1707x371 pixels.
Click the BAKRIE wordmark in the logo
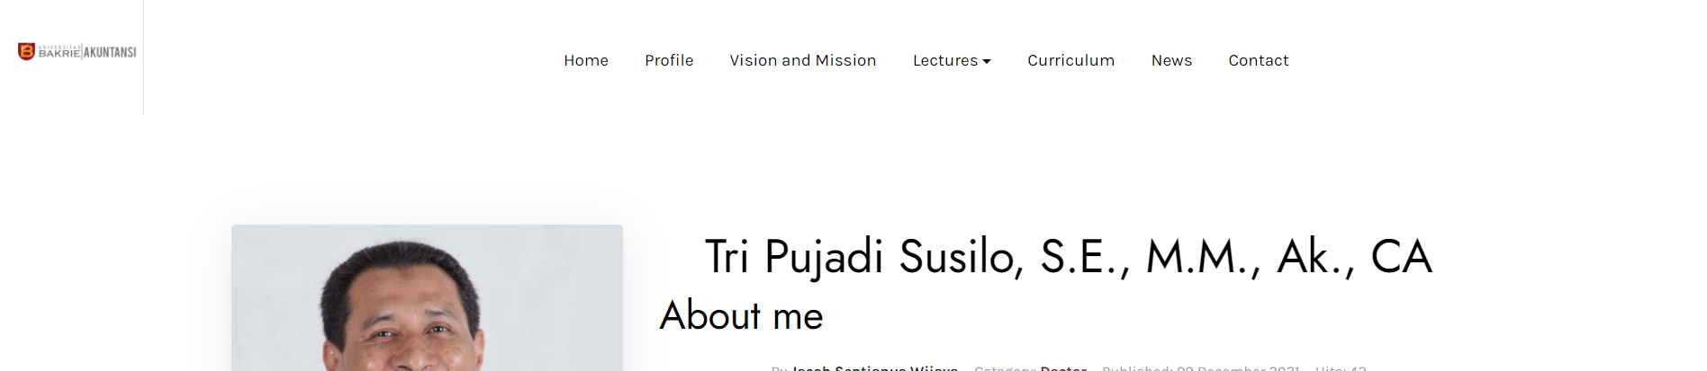click(59, 54)
